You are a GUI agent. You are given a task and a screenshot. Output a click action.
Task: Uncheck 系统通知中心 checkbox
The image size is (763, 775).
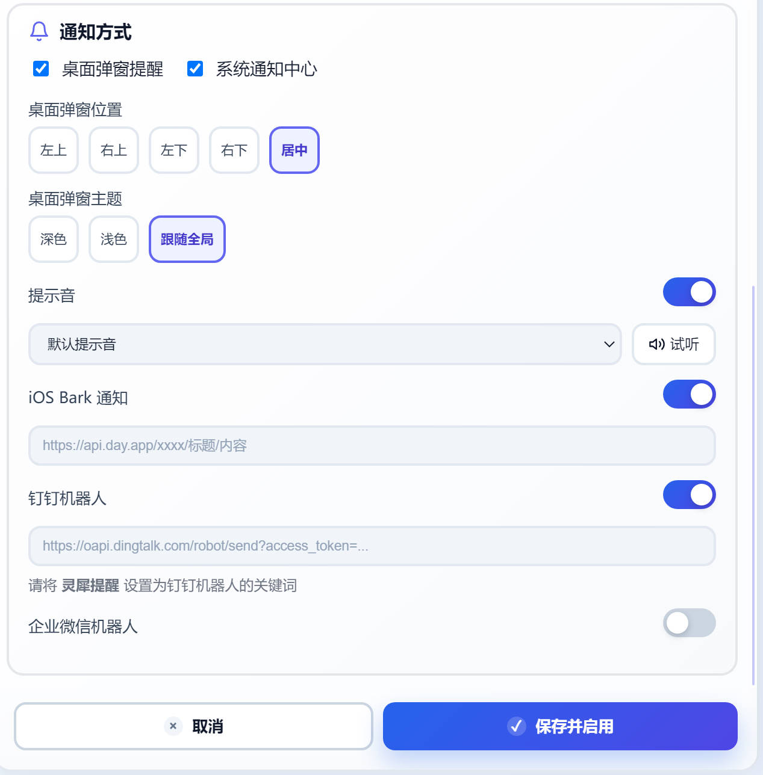coord(195,69)
